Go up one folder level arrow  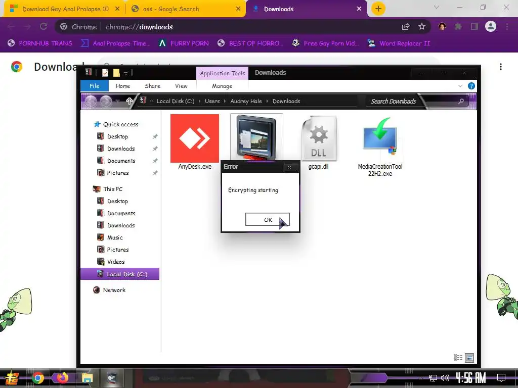pos(129,101)
